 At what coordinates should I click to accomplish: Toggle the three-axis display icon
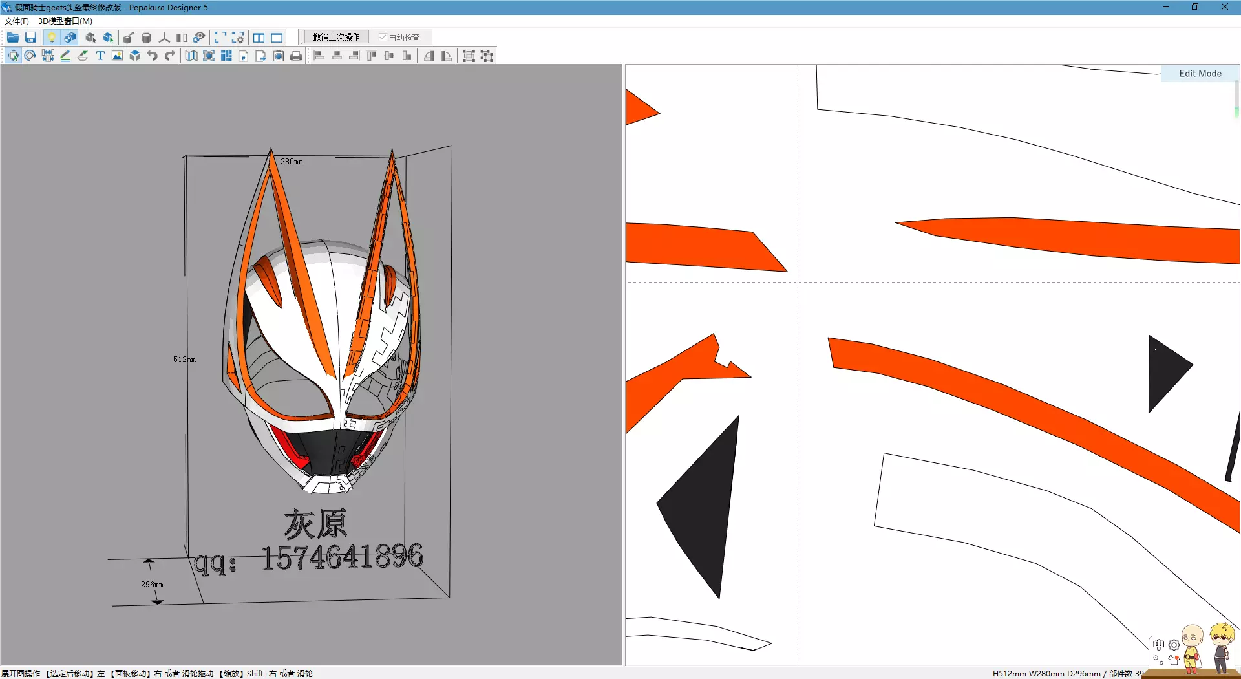[x=164, y=38]
